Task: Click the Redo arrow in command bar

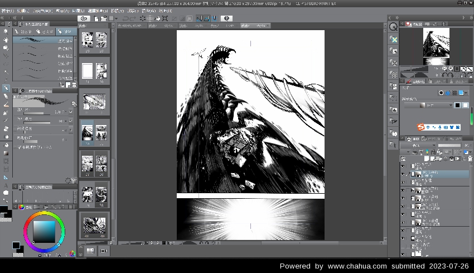Action: coord(133,18)
